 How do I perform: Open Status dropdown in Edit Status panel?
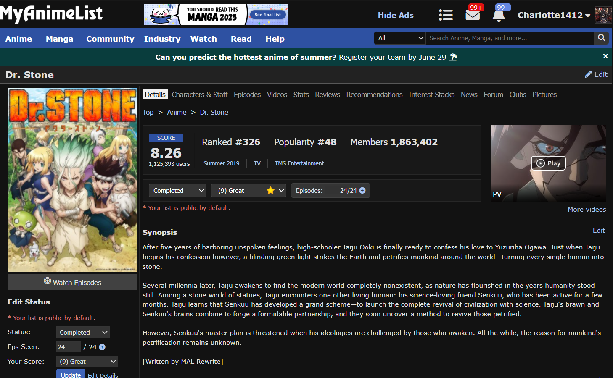click(83, 332)
